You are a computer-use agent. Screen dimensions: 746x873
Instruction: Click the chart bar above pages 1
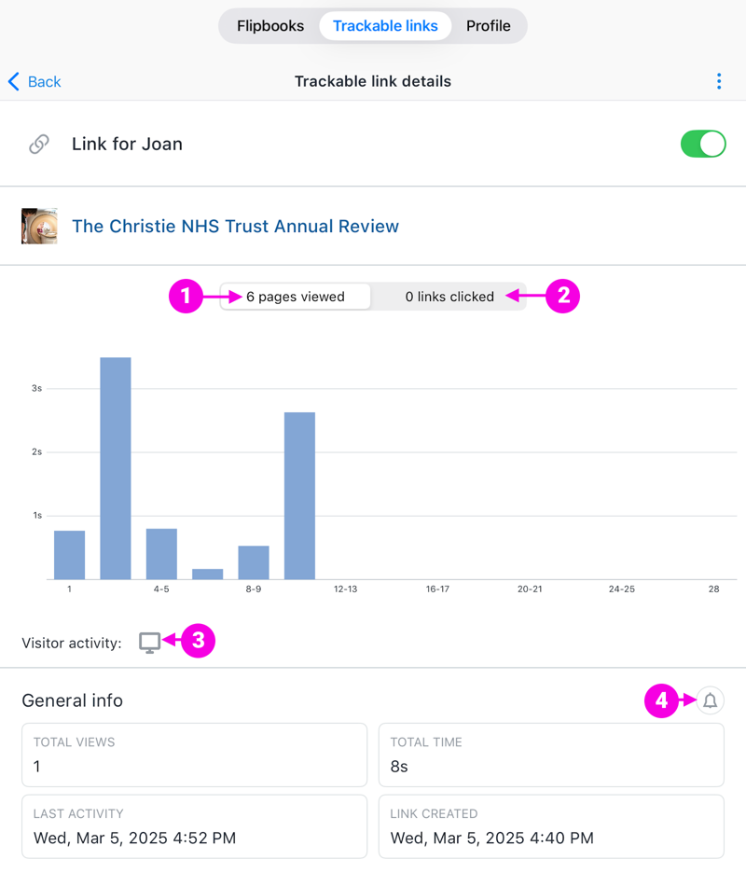[x=70, y=555]
